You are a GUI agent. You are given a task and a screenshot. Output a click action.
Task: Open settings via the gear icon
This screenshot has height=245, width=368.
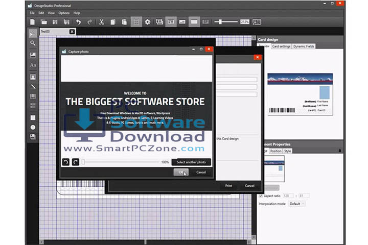(147, 22)
